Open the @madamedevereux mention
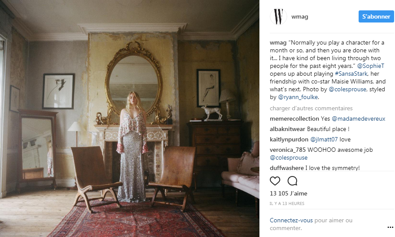 click(x=359, y=118)
